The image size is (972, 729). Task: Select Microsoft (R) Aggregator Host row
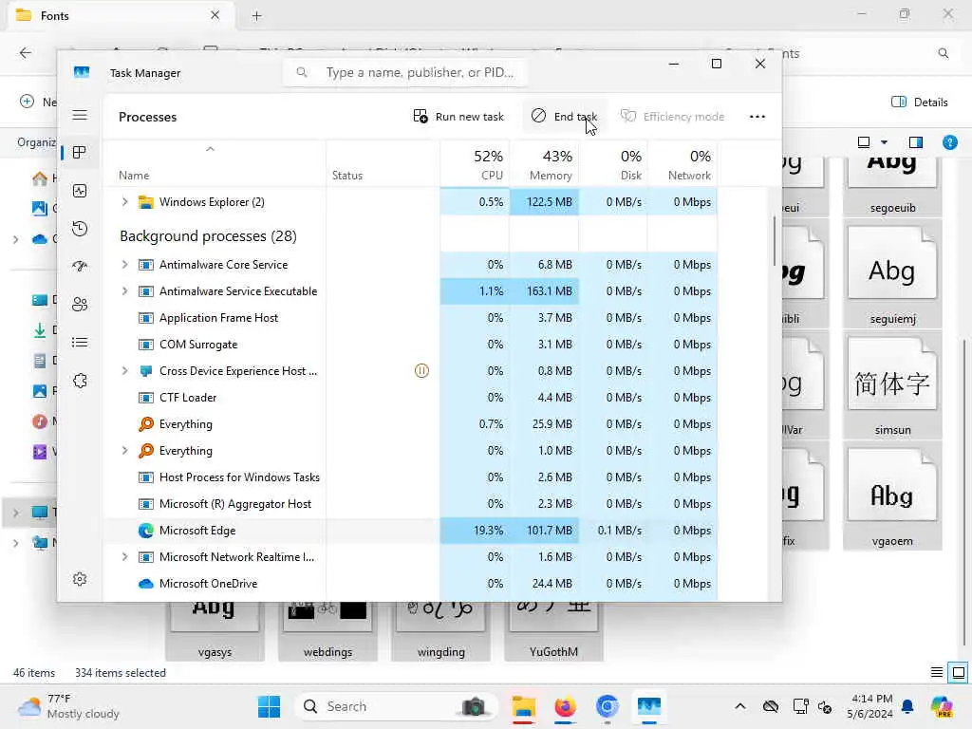coord(410,504)
